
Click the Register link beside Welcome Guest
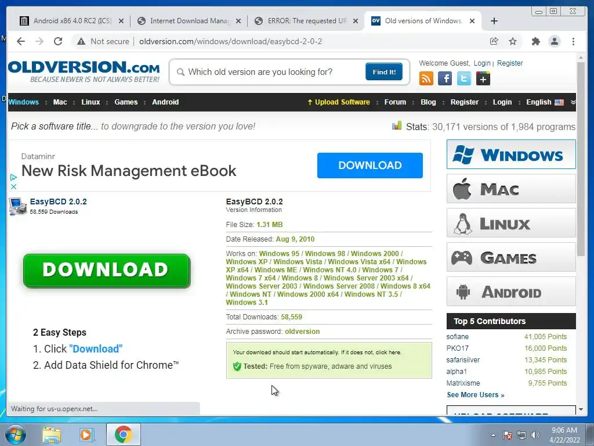(510, 63)
